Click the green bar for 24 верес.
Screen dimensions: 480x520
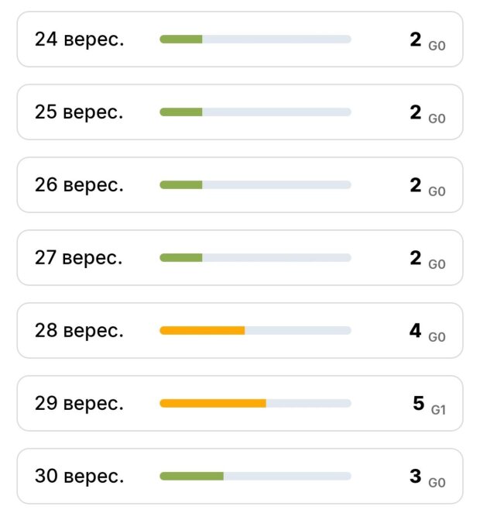click(x=181, y=39)
